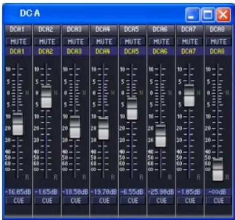Select the DCA5 channel header button

pos(132,29)
